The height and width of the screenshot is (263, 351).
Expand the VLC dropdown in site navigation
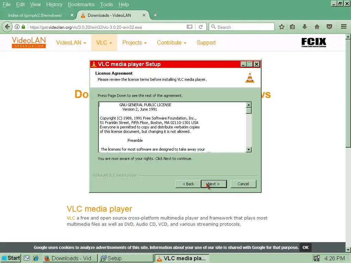coord(104,42)
